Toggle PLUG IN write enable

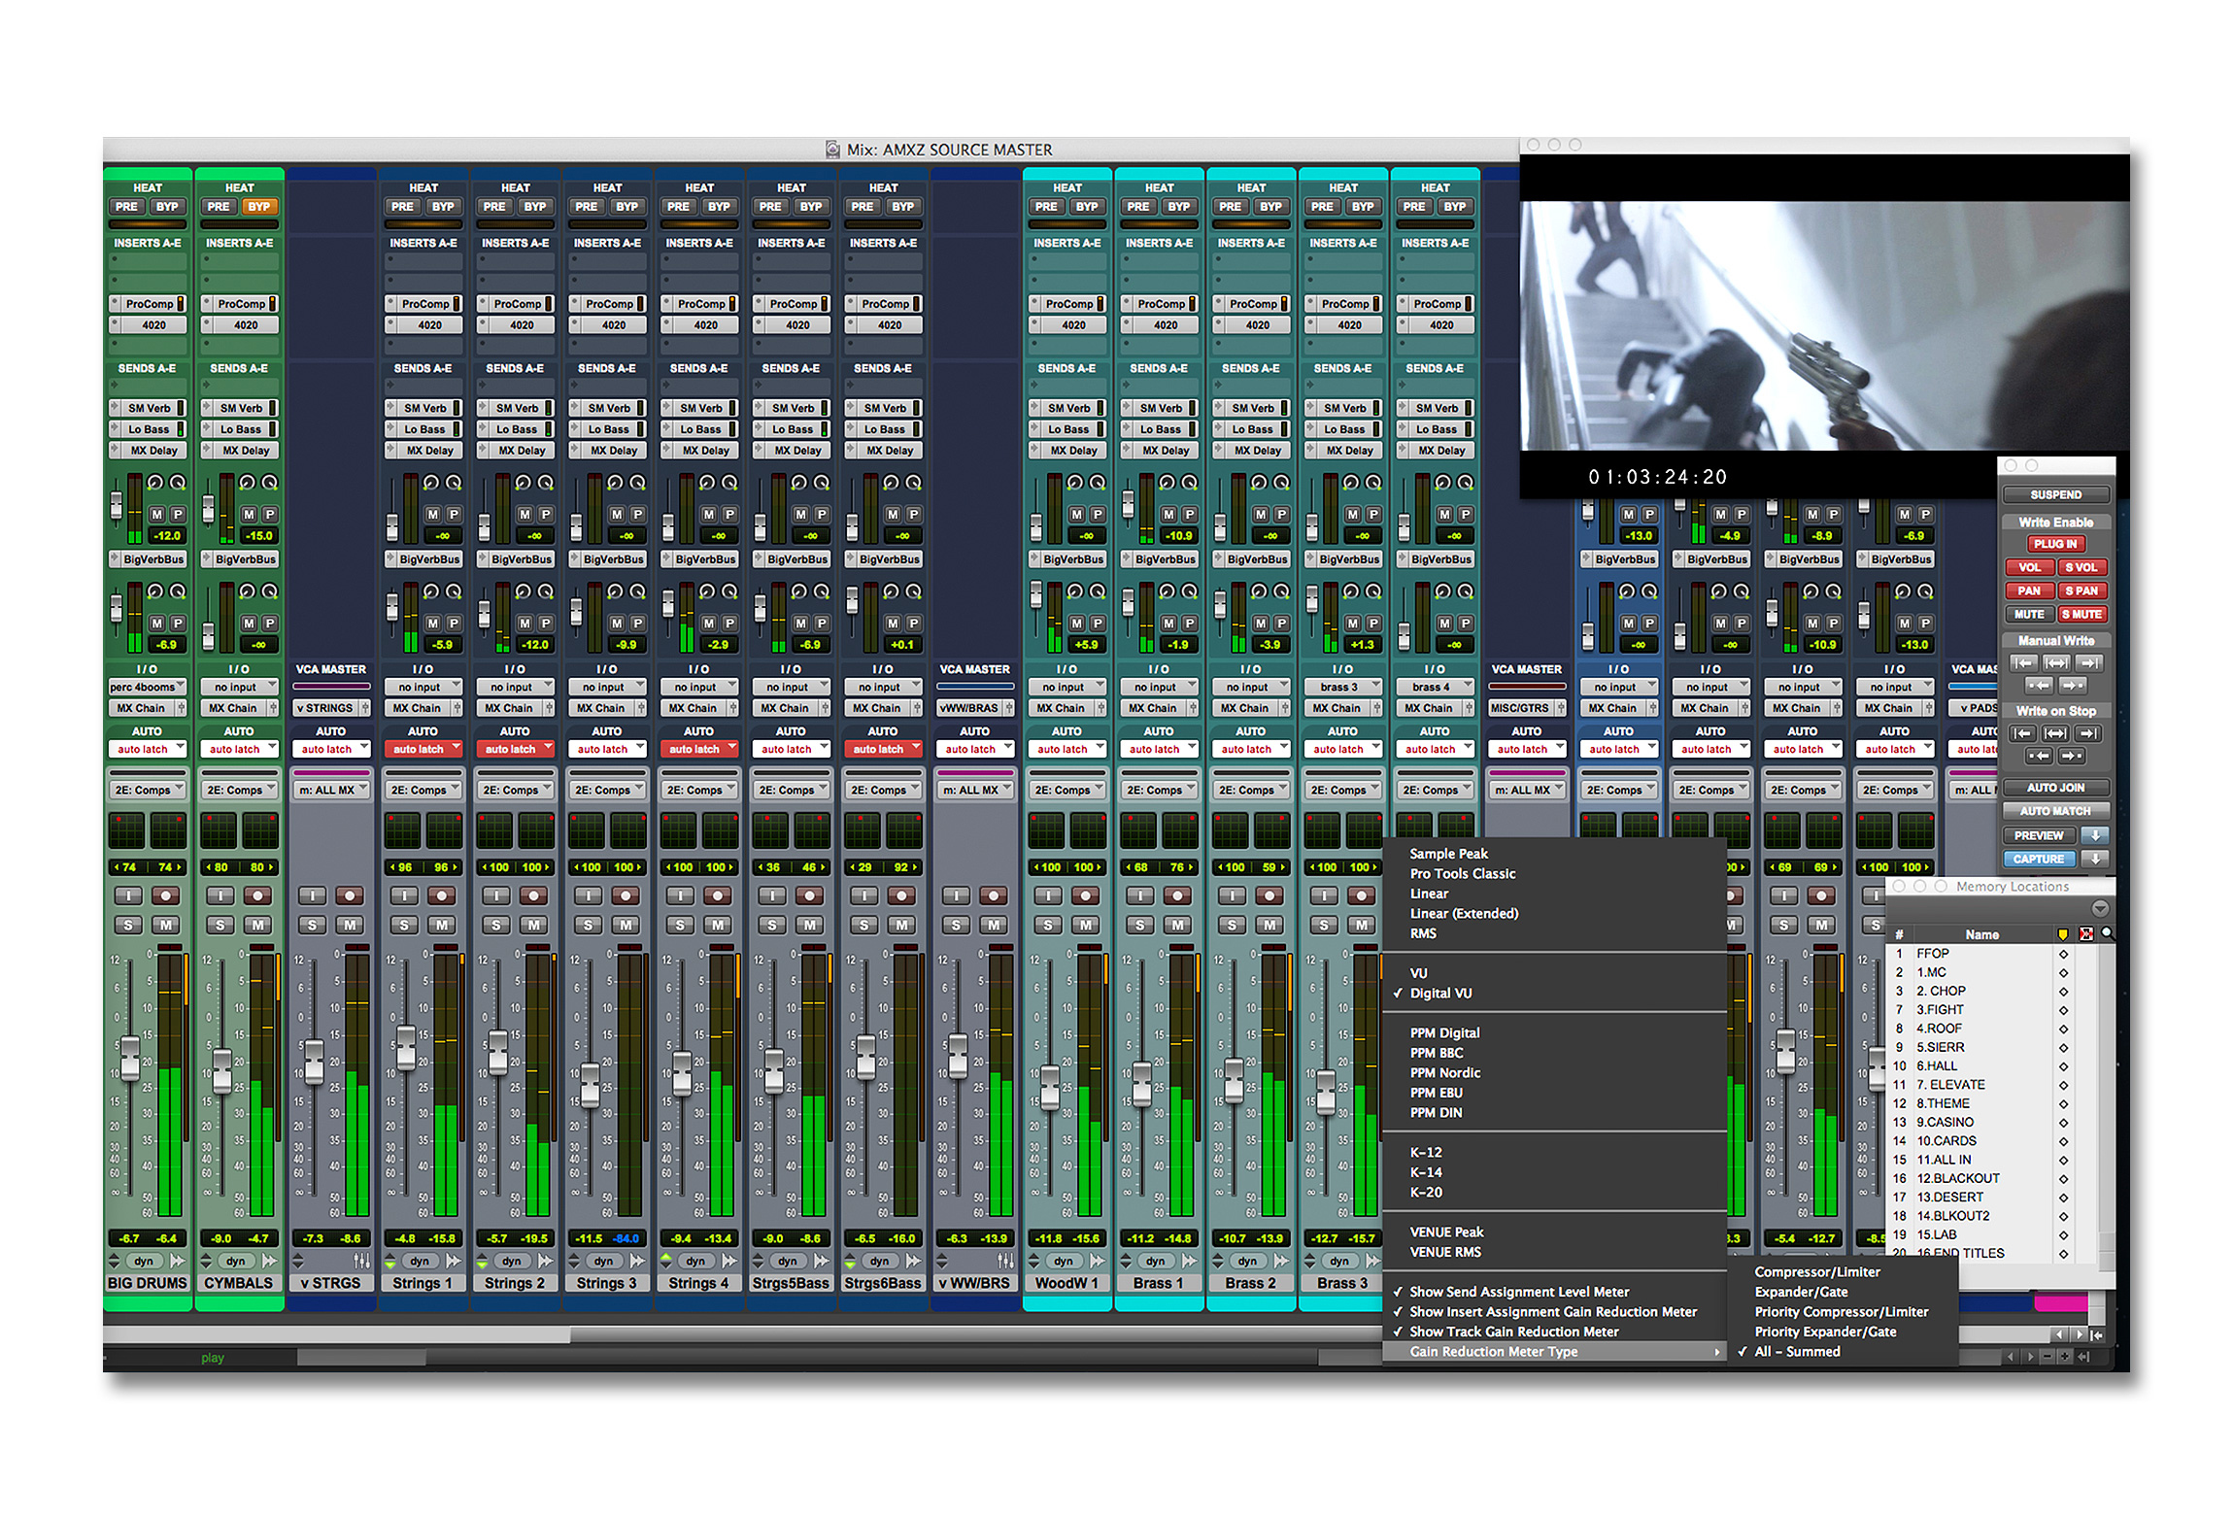2055,544
